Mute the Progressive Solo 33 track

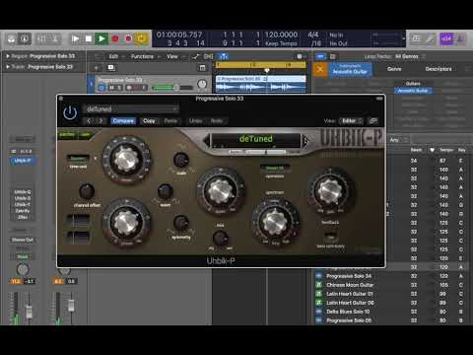click(x=111, y=88)
